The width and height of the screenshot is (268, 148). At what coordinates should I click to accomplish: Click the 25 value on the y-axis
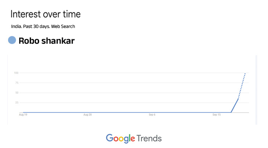(17, 102)
